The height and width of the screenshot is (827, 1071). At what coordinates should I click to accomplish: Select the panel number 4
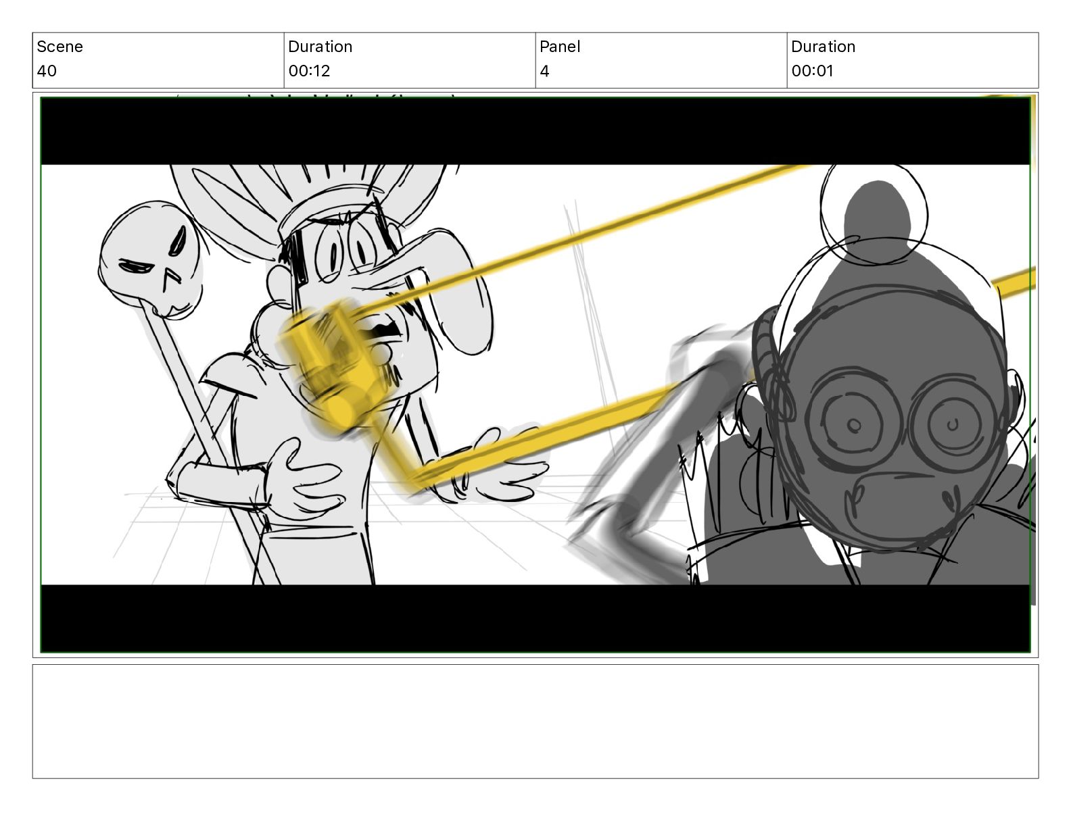(x=544, y=71)
